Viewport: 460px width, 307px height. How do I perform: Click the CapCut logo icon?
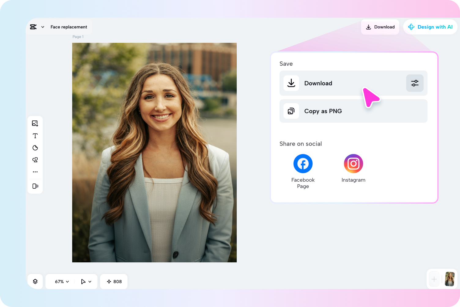coord(33,27)
